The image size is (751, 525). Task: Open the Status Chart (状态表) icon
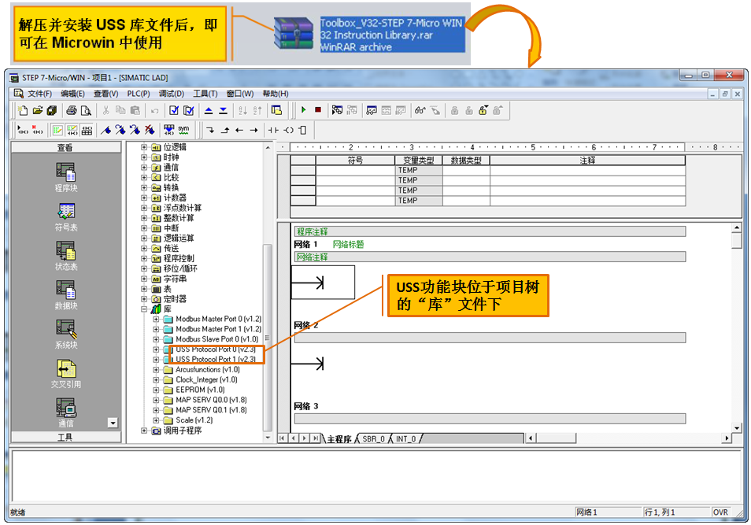65,250
